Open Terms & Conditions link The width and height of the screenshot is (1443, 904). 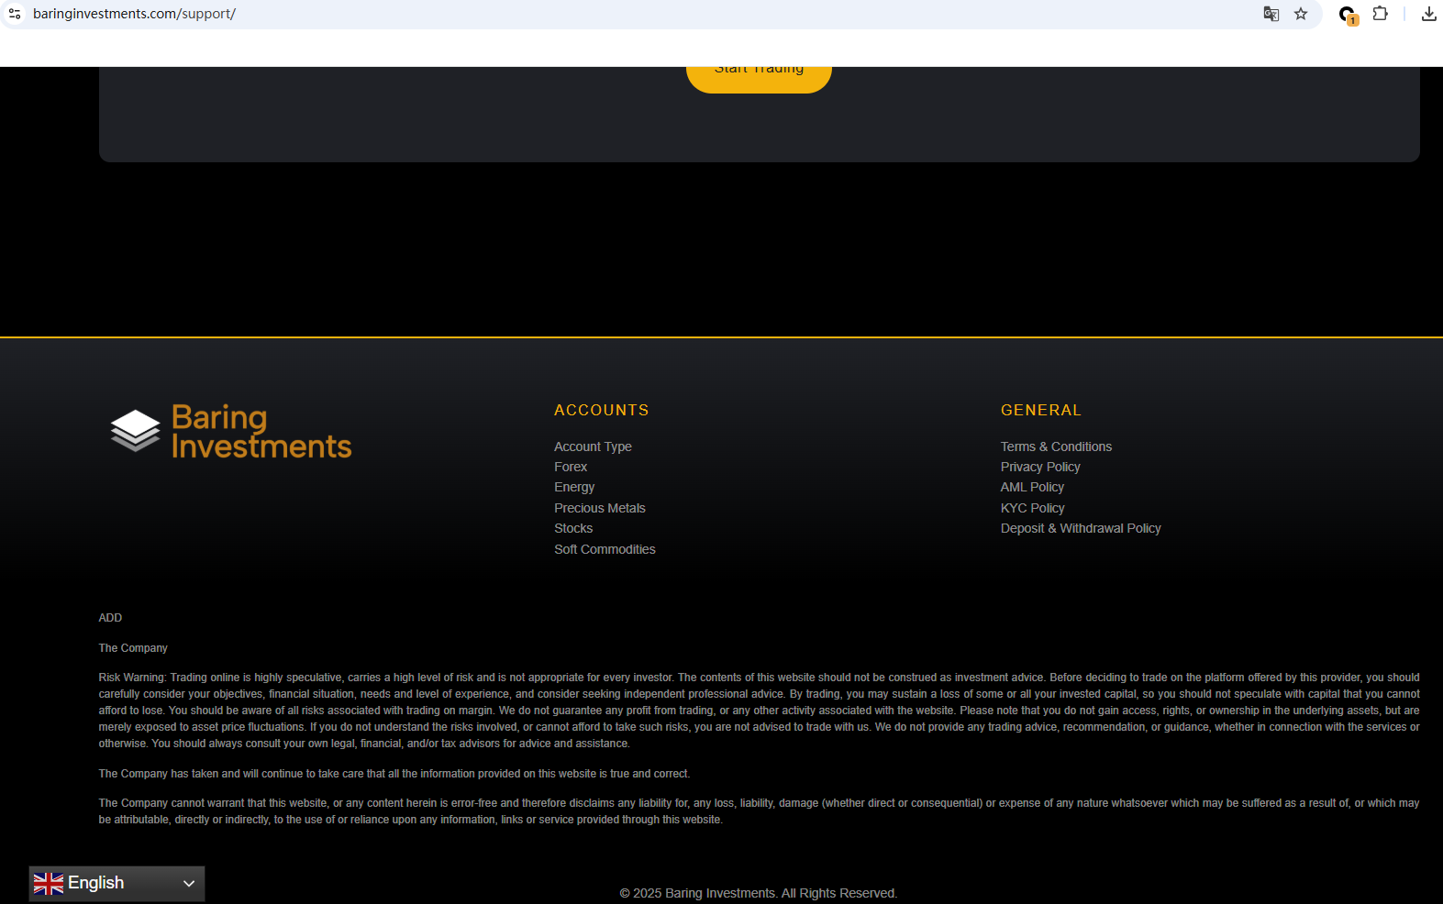tap(1056, 446)
